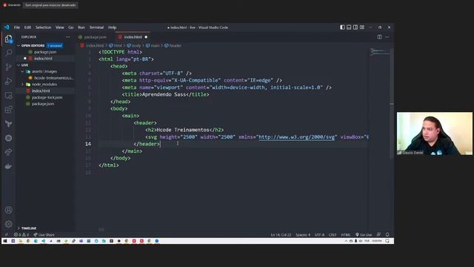Click the 1 unsaved badge in Open Editors
Screen dimensions: 474x267
pyautogui.click(x=55, y=45)
